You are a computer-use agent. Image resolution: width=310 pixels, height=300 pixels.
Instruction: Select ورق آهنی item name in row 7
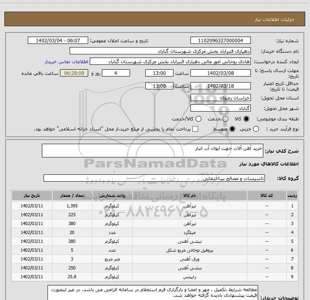pos(190,259)
